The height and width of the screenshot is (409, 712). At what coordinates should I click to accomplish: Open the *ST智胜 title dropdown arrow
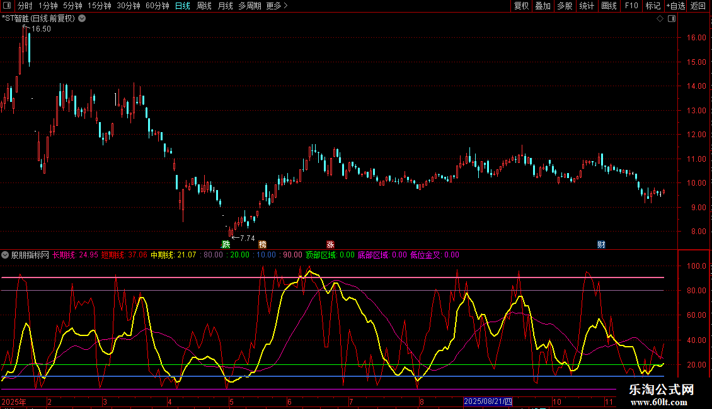click(x=83, y=19)
